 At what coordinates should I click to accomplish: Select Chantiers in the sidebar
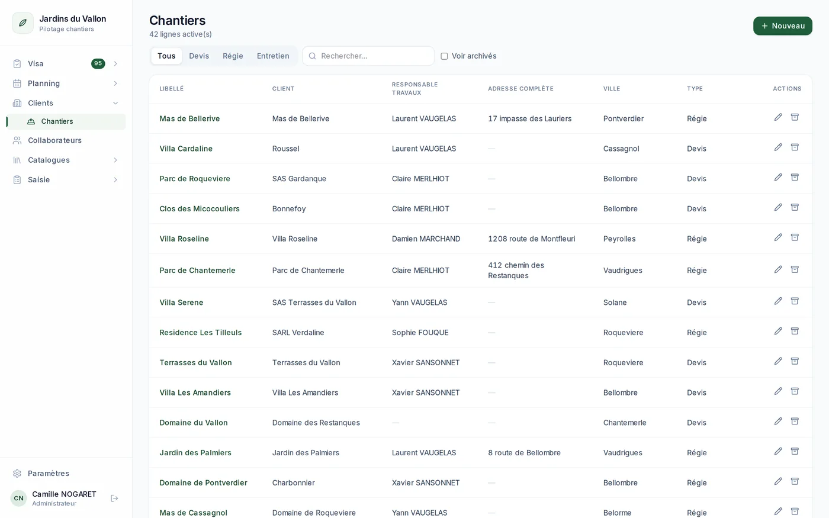tap(66, 122)
